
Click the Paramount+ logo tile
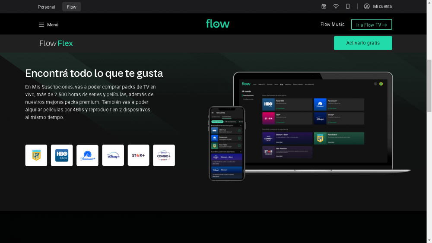pyautogui.click(x=87, y=155)
